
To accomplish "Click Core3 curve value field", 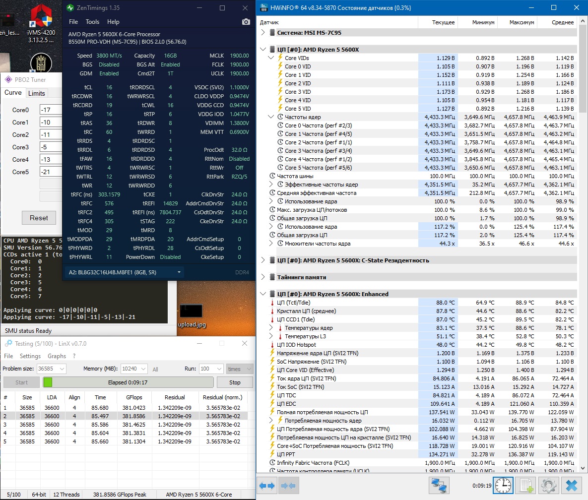I will click(x=50, y=147).
